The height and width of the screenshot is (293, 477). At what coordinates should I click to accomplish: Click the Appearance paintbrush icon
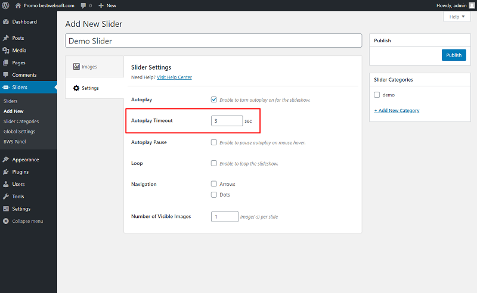(6, 159)
